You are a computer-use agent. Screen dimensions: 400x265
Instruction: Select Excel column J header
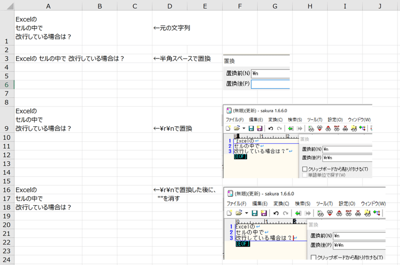click(x=380, y=6)
